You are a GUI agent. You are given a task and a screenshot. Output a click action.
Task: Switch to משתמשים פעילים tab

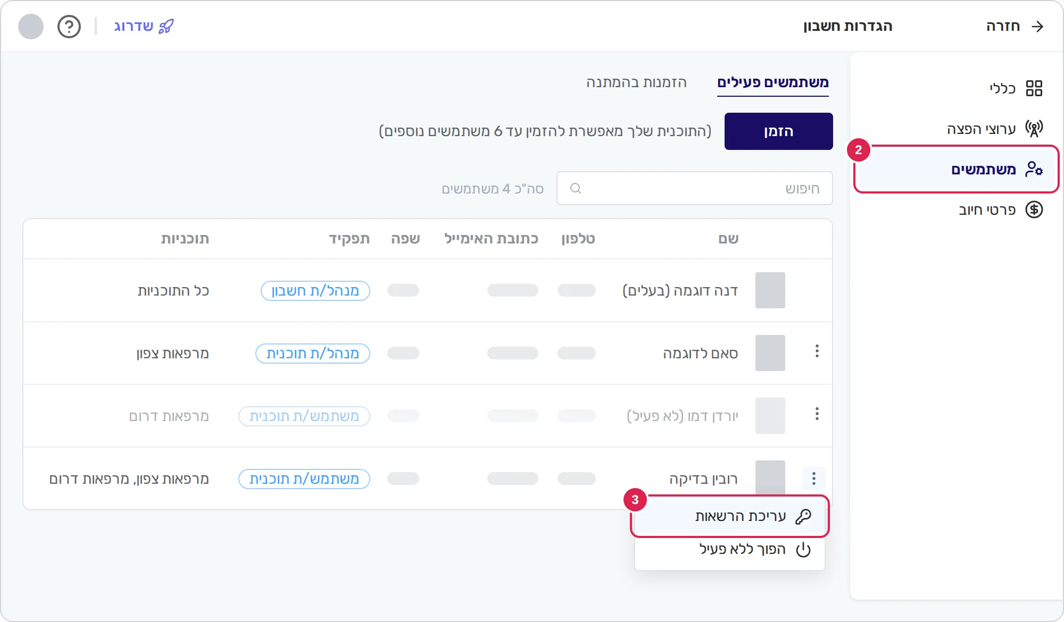point(772,83)
